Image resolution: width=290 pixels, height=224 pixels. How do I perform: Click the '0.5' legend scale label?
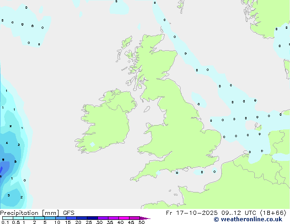click(x=16, y=222)
